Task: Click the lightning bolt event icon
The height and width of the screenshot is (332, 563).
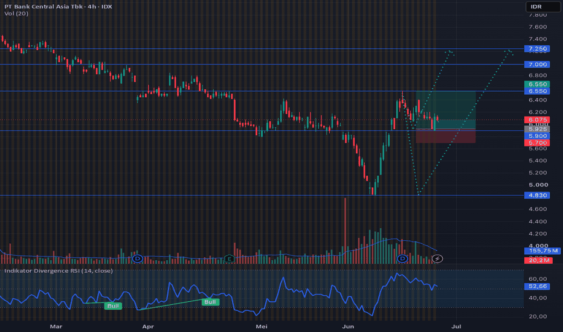Action: (437, 258)
